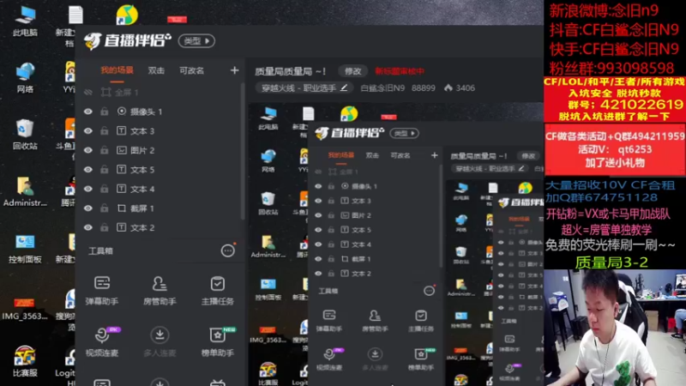
Task: Open the 弹幕助手 tool in main window
Action: (102, 290)
